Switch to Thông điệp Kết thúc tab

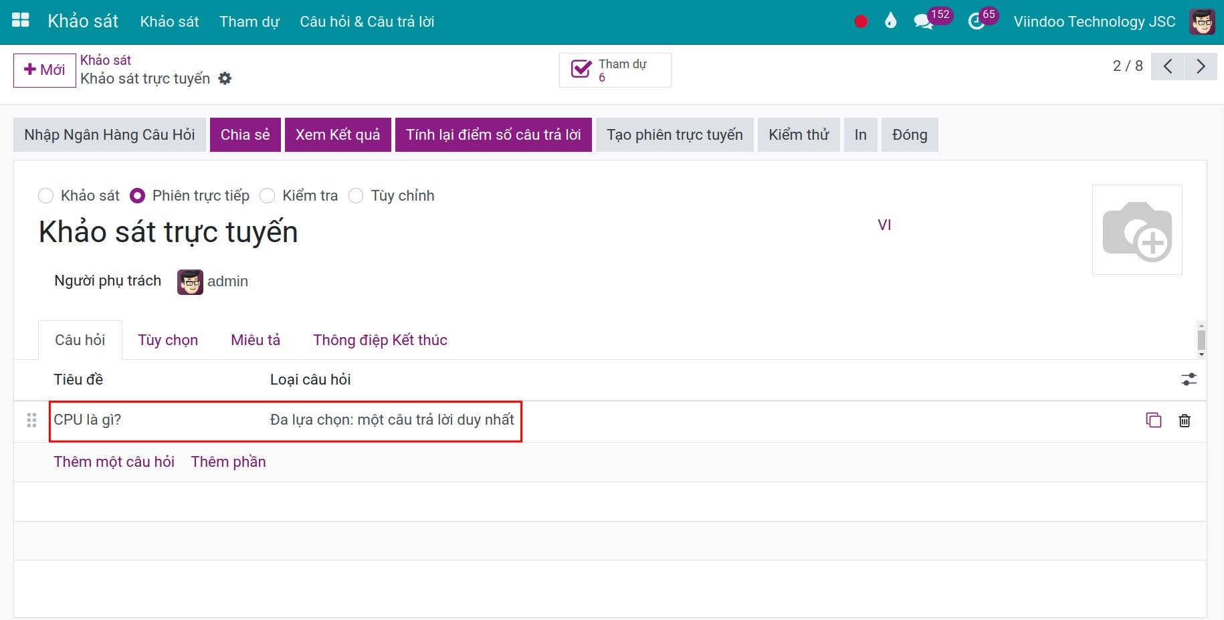(380, 340)
